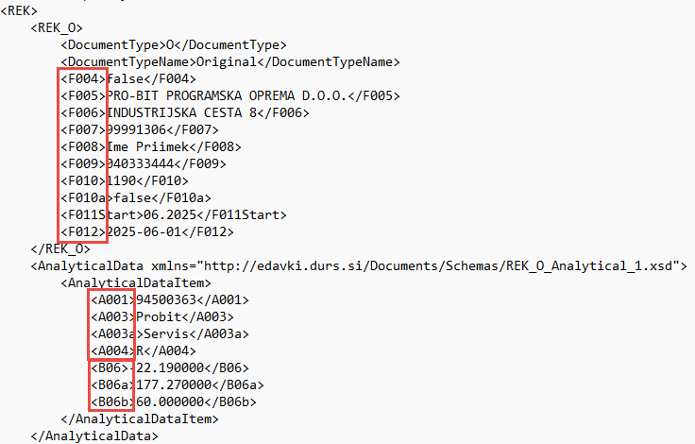Viewport: 695px width, 444px height.
Task: Select the REK_O opening tag
Action: tap(57, 28)
